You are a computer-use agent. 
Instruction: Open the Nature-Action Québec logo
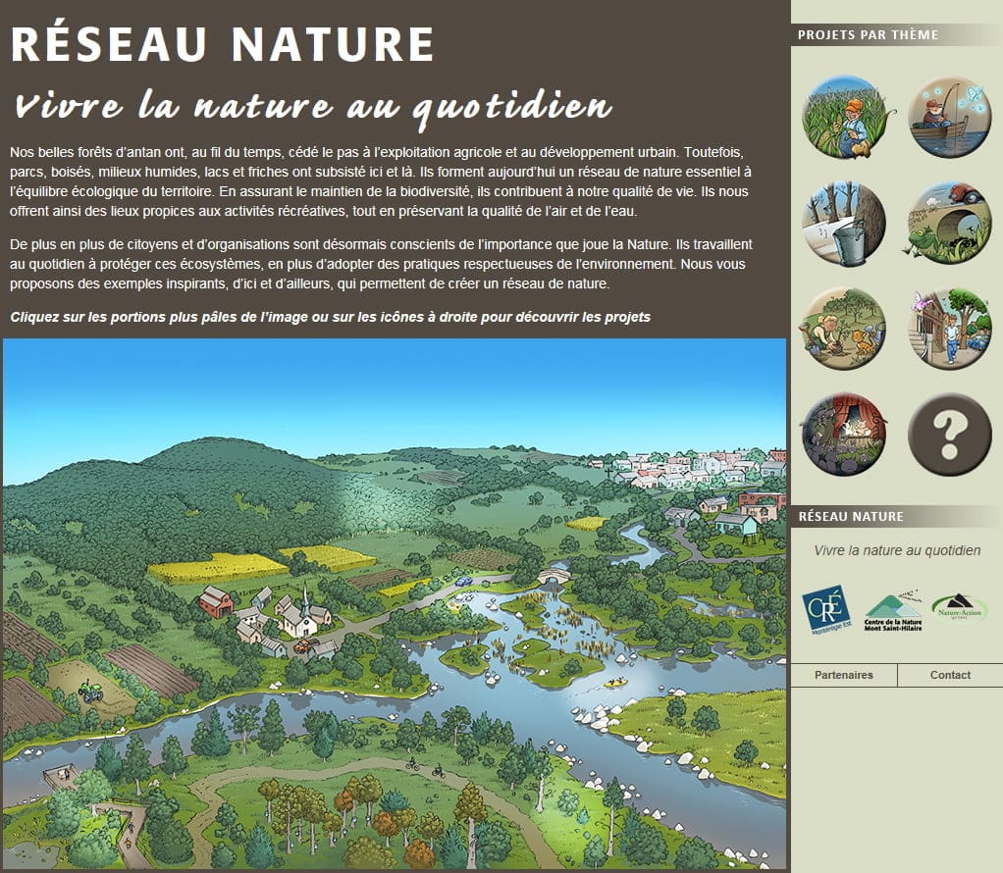tap(959, 610)
